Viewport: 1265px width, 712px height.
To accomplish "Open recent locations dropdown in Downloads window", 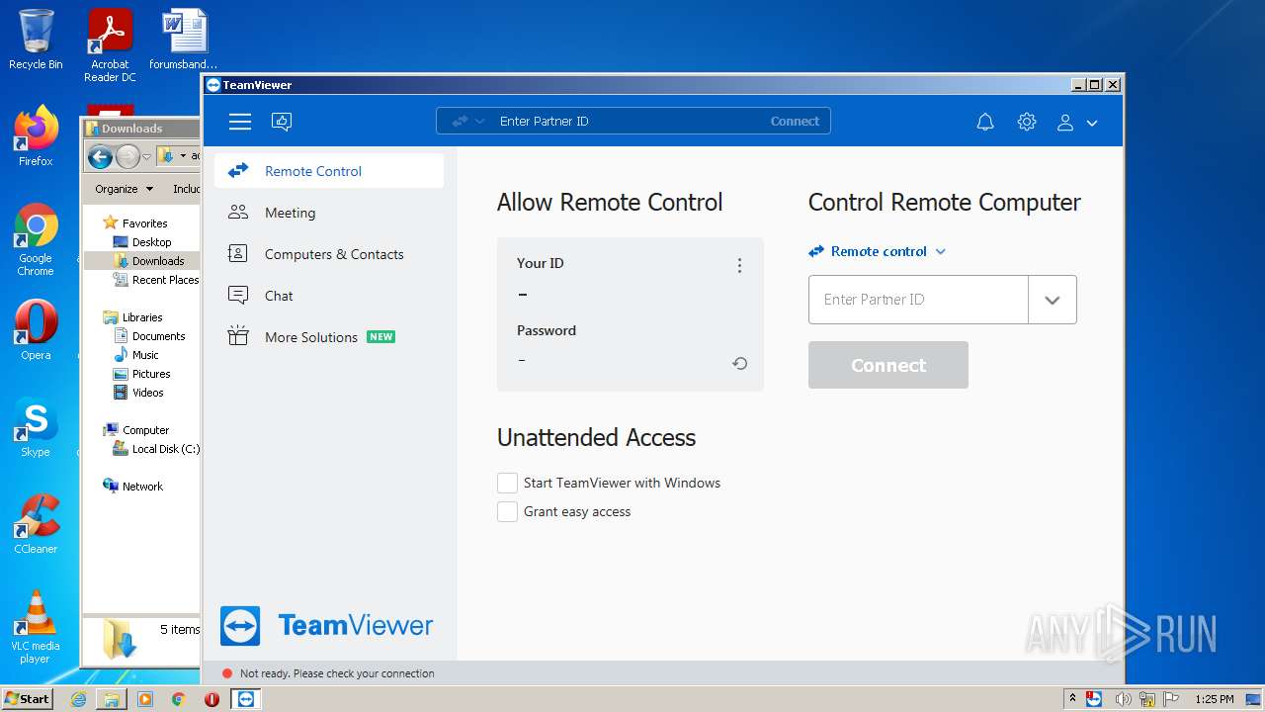I will coord(146,157).
